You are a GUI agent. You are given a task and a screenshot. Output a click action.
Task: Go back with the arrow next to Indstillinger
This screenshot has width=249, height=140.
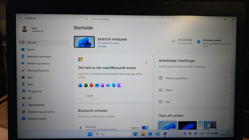pyautogui.click(x=20, y=18)
